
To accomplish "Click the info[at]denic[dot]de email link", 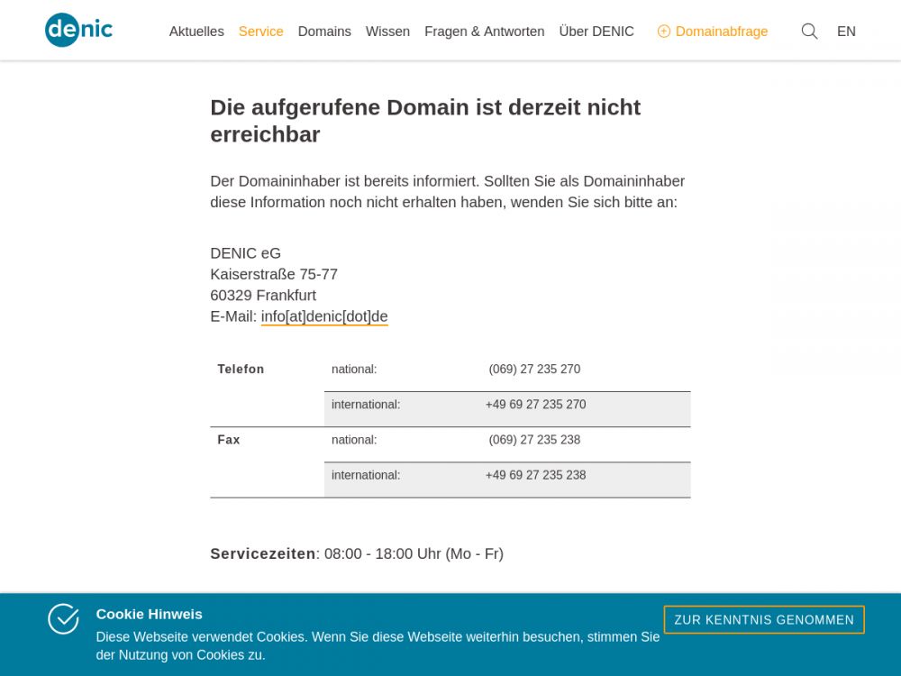I will pyautogui.click(x=324, y=316).
